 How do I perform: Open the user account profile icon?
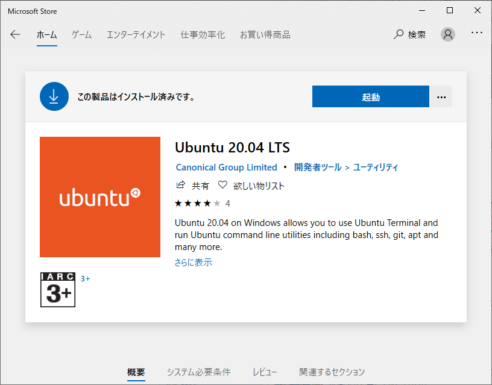pyautogui.click(x=448, y=34)
